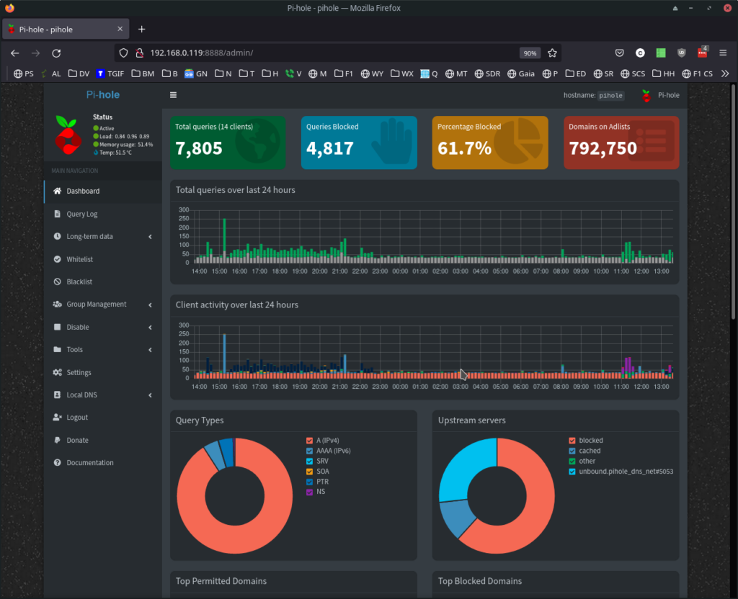This screenshot has width=738, height=599.
Task: Expand the Long-term data submenu arrow
Action: pos(150,236)
